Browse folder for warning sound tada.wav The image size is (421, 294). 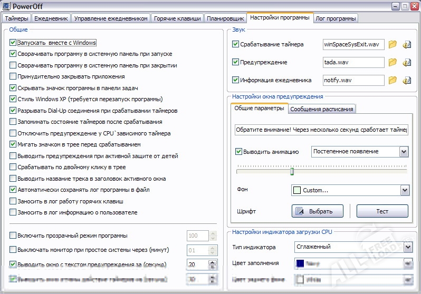click(393, 63)
